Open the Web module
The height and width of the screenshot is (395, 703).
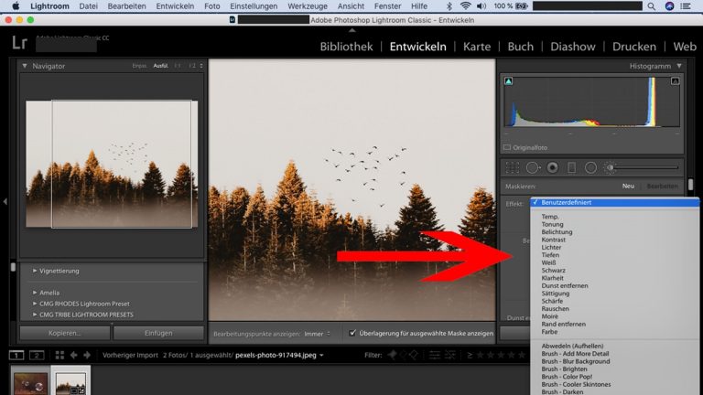(685, 47)
